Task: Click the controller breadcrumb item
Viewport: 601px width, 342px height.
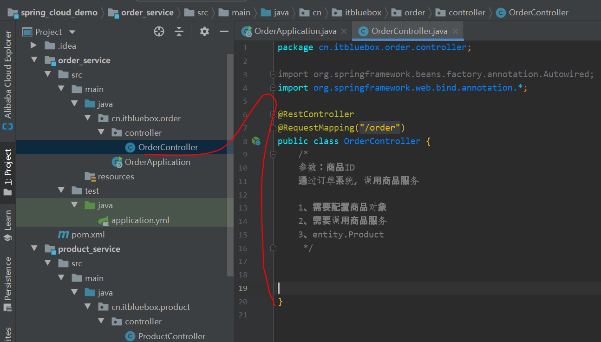Action: 467,13
